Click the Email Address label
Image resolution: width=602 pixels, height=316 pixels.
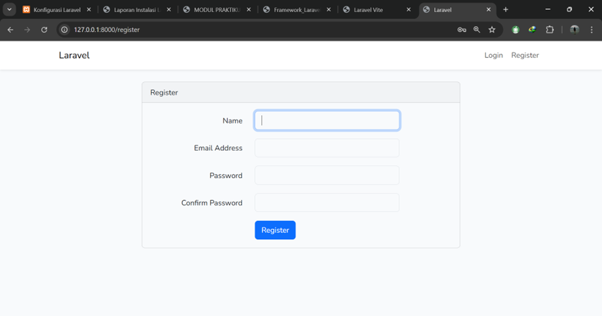click(218, 148)
